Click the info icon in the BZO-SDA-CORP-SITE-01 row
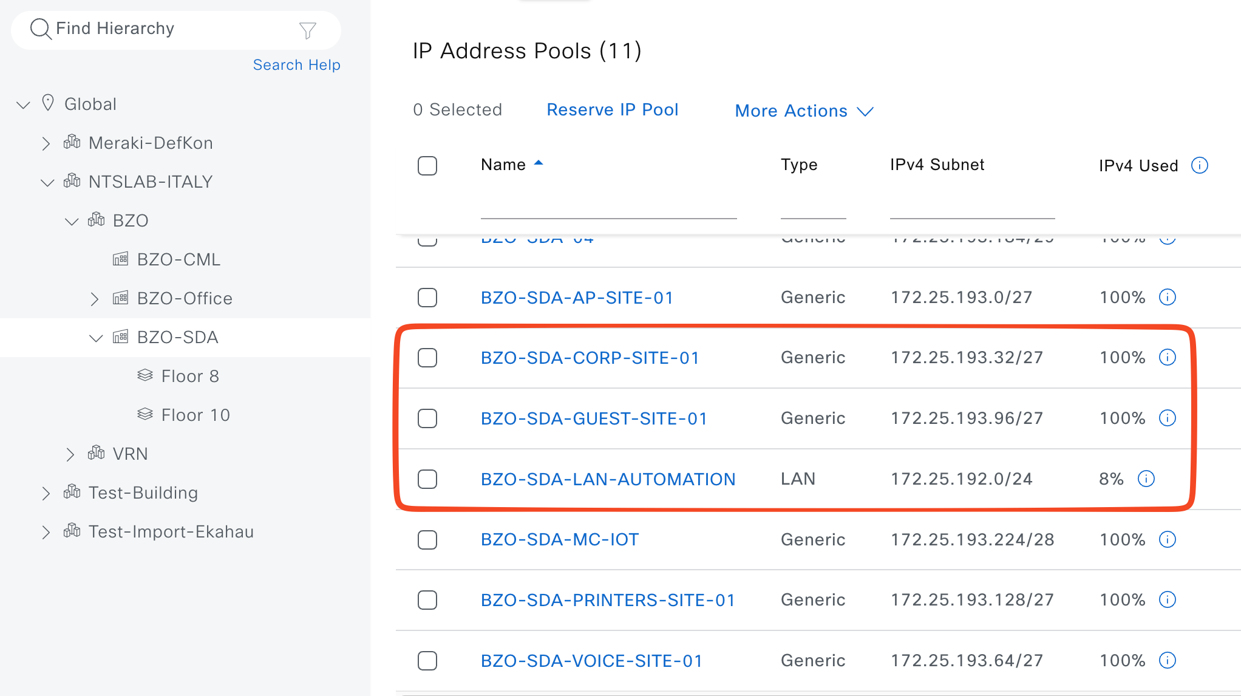 click(x=1167, y=357)
